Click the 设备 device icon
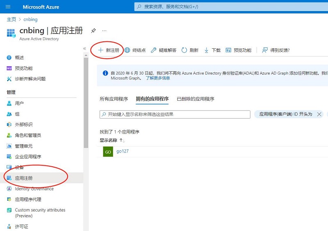The width and height of the screenshot is (328, 231). [x=9, y=167]
